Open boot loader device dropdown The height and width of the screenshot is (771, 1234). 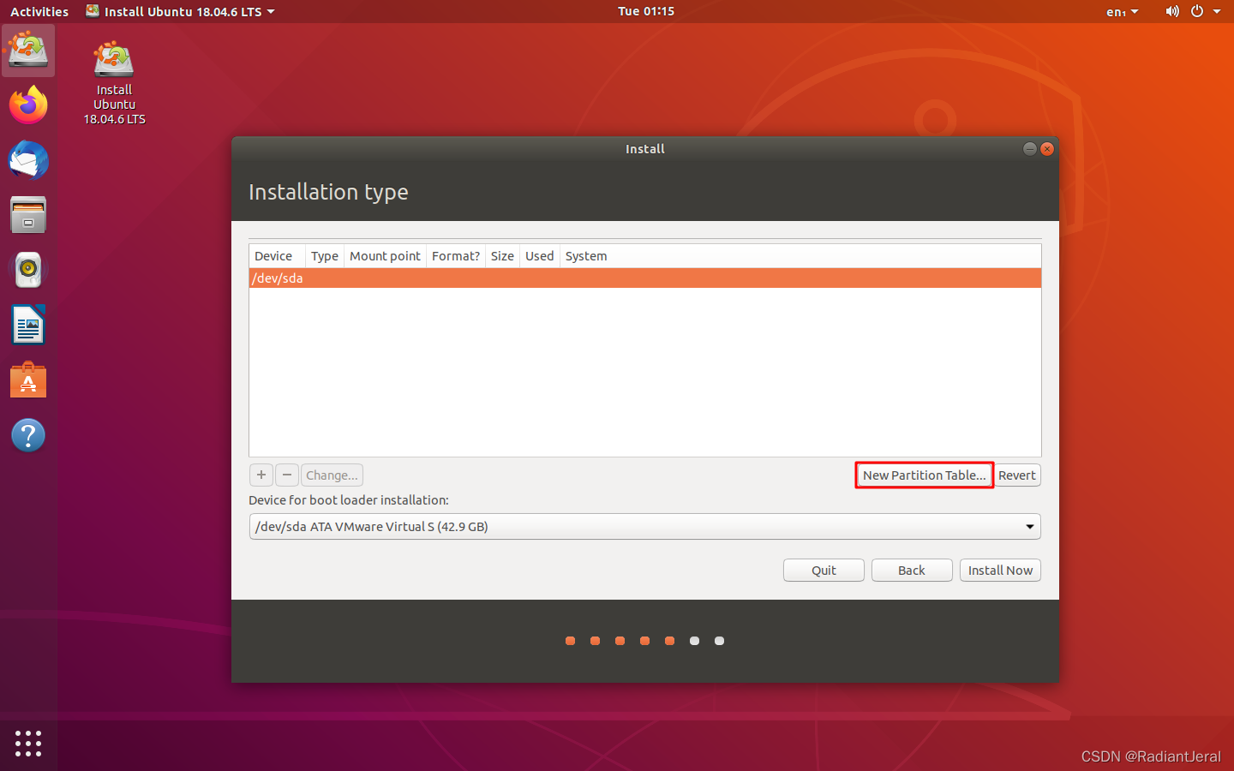point(644,526)
